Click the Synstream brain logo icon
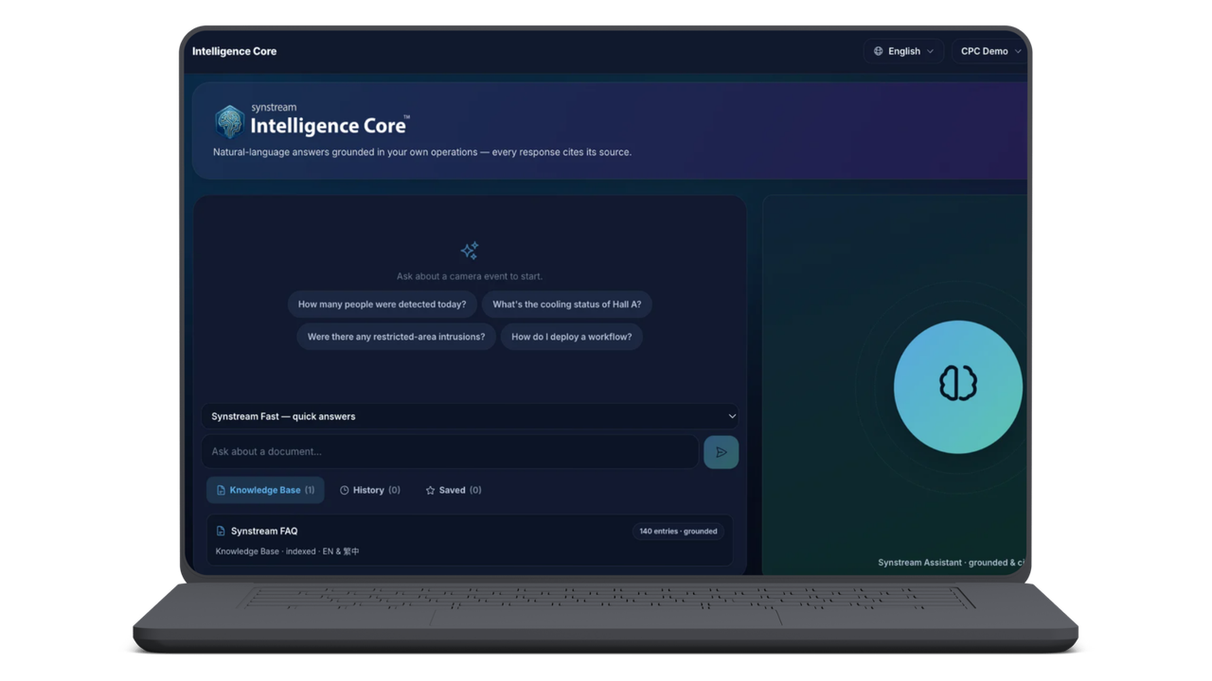The image size is (1212, 681). (x=229, y=122)
